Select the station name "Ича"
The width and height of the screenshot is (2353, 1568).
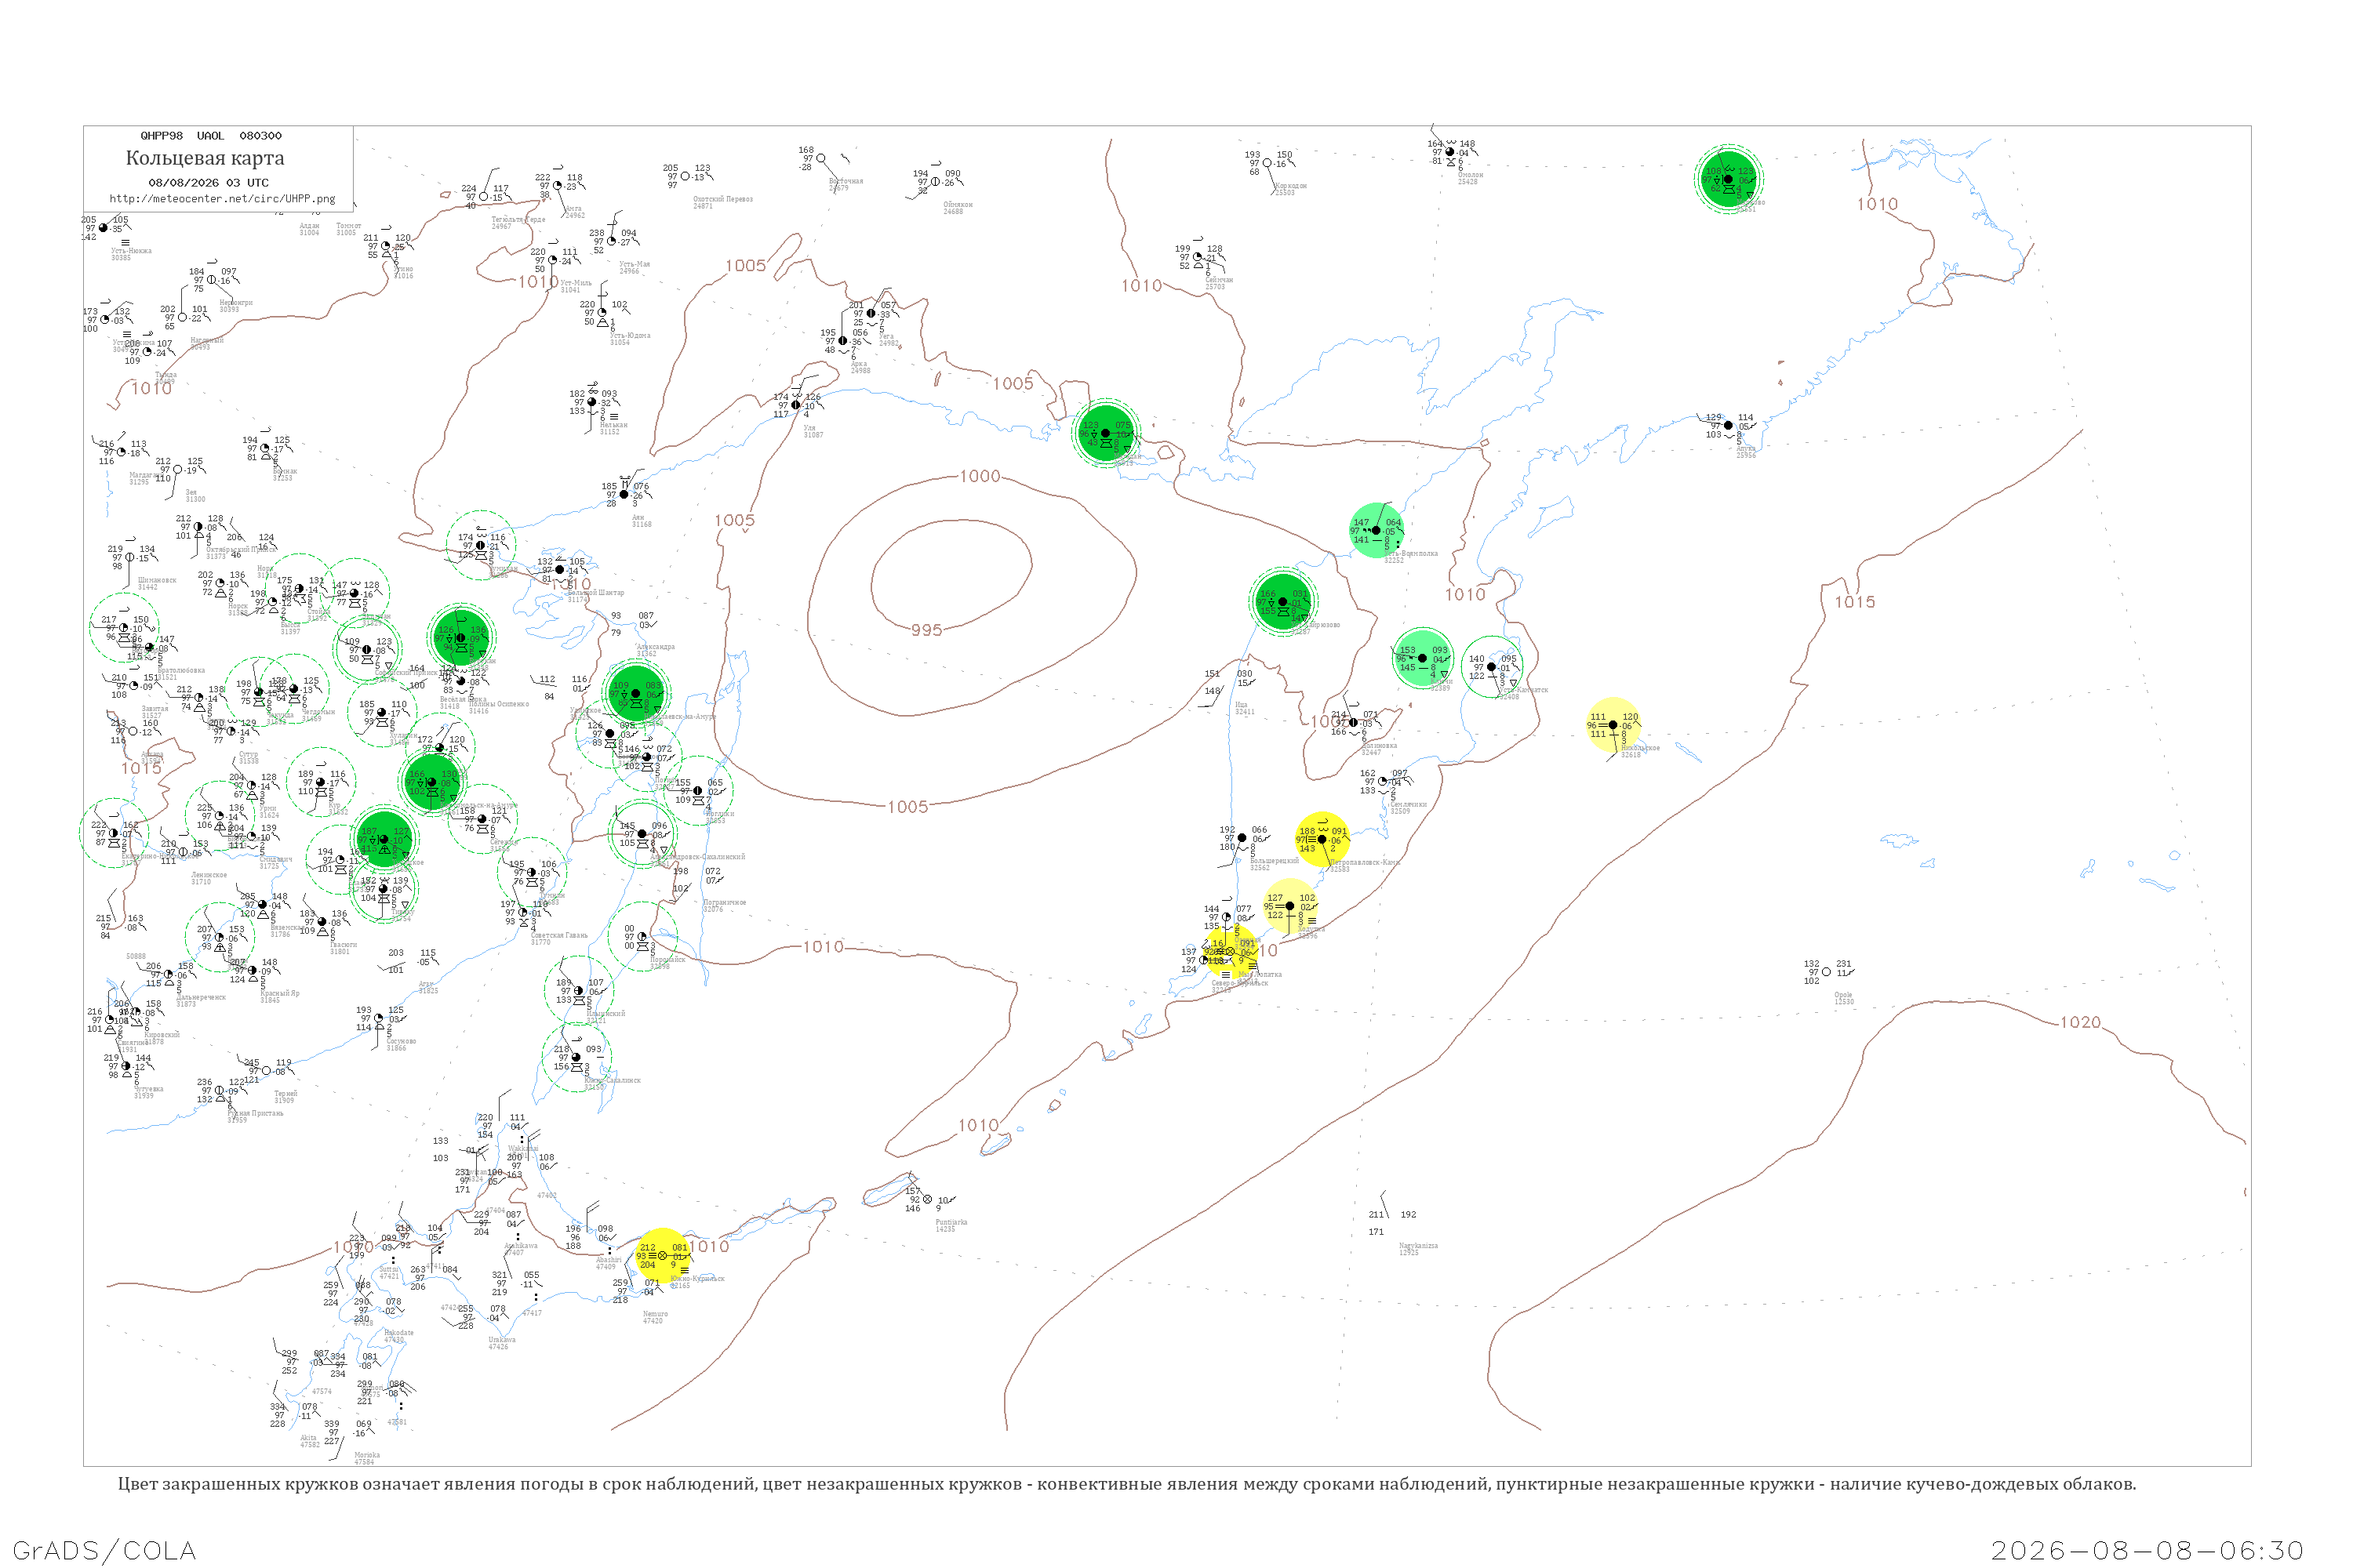[1242, 705]
